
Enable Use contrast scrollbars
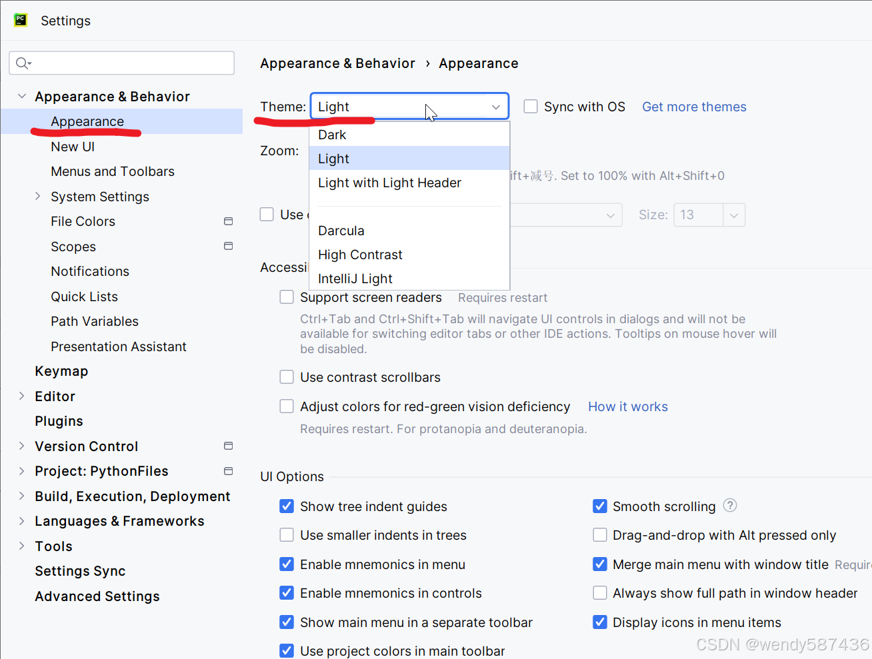[287, 377]
